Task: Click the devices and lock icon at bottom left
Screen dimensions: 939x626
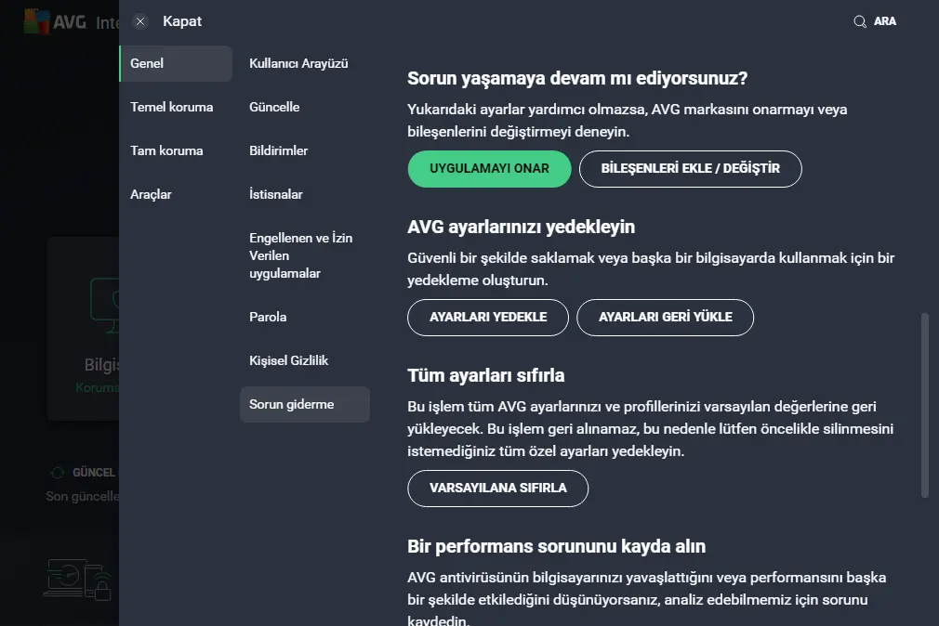Action: click(78, 580)
